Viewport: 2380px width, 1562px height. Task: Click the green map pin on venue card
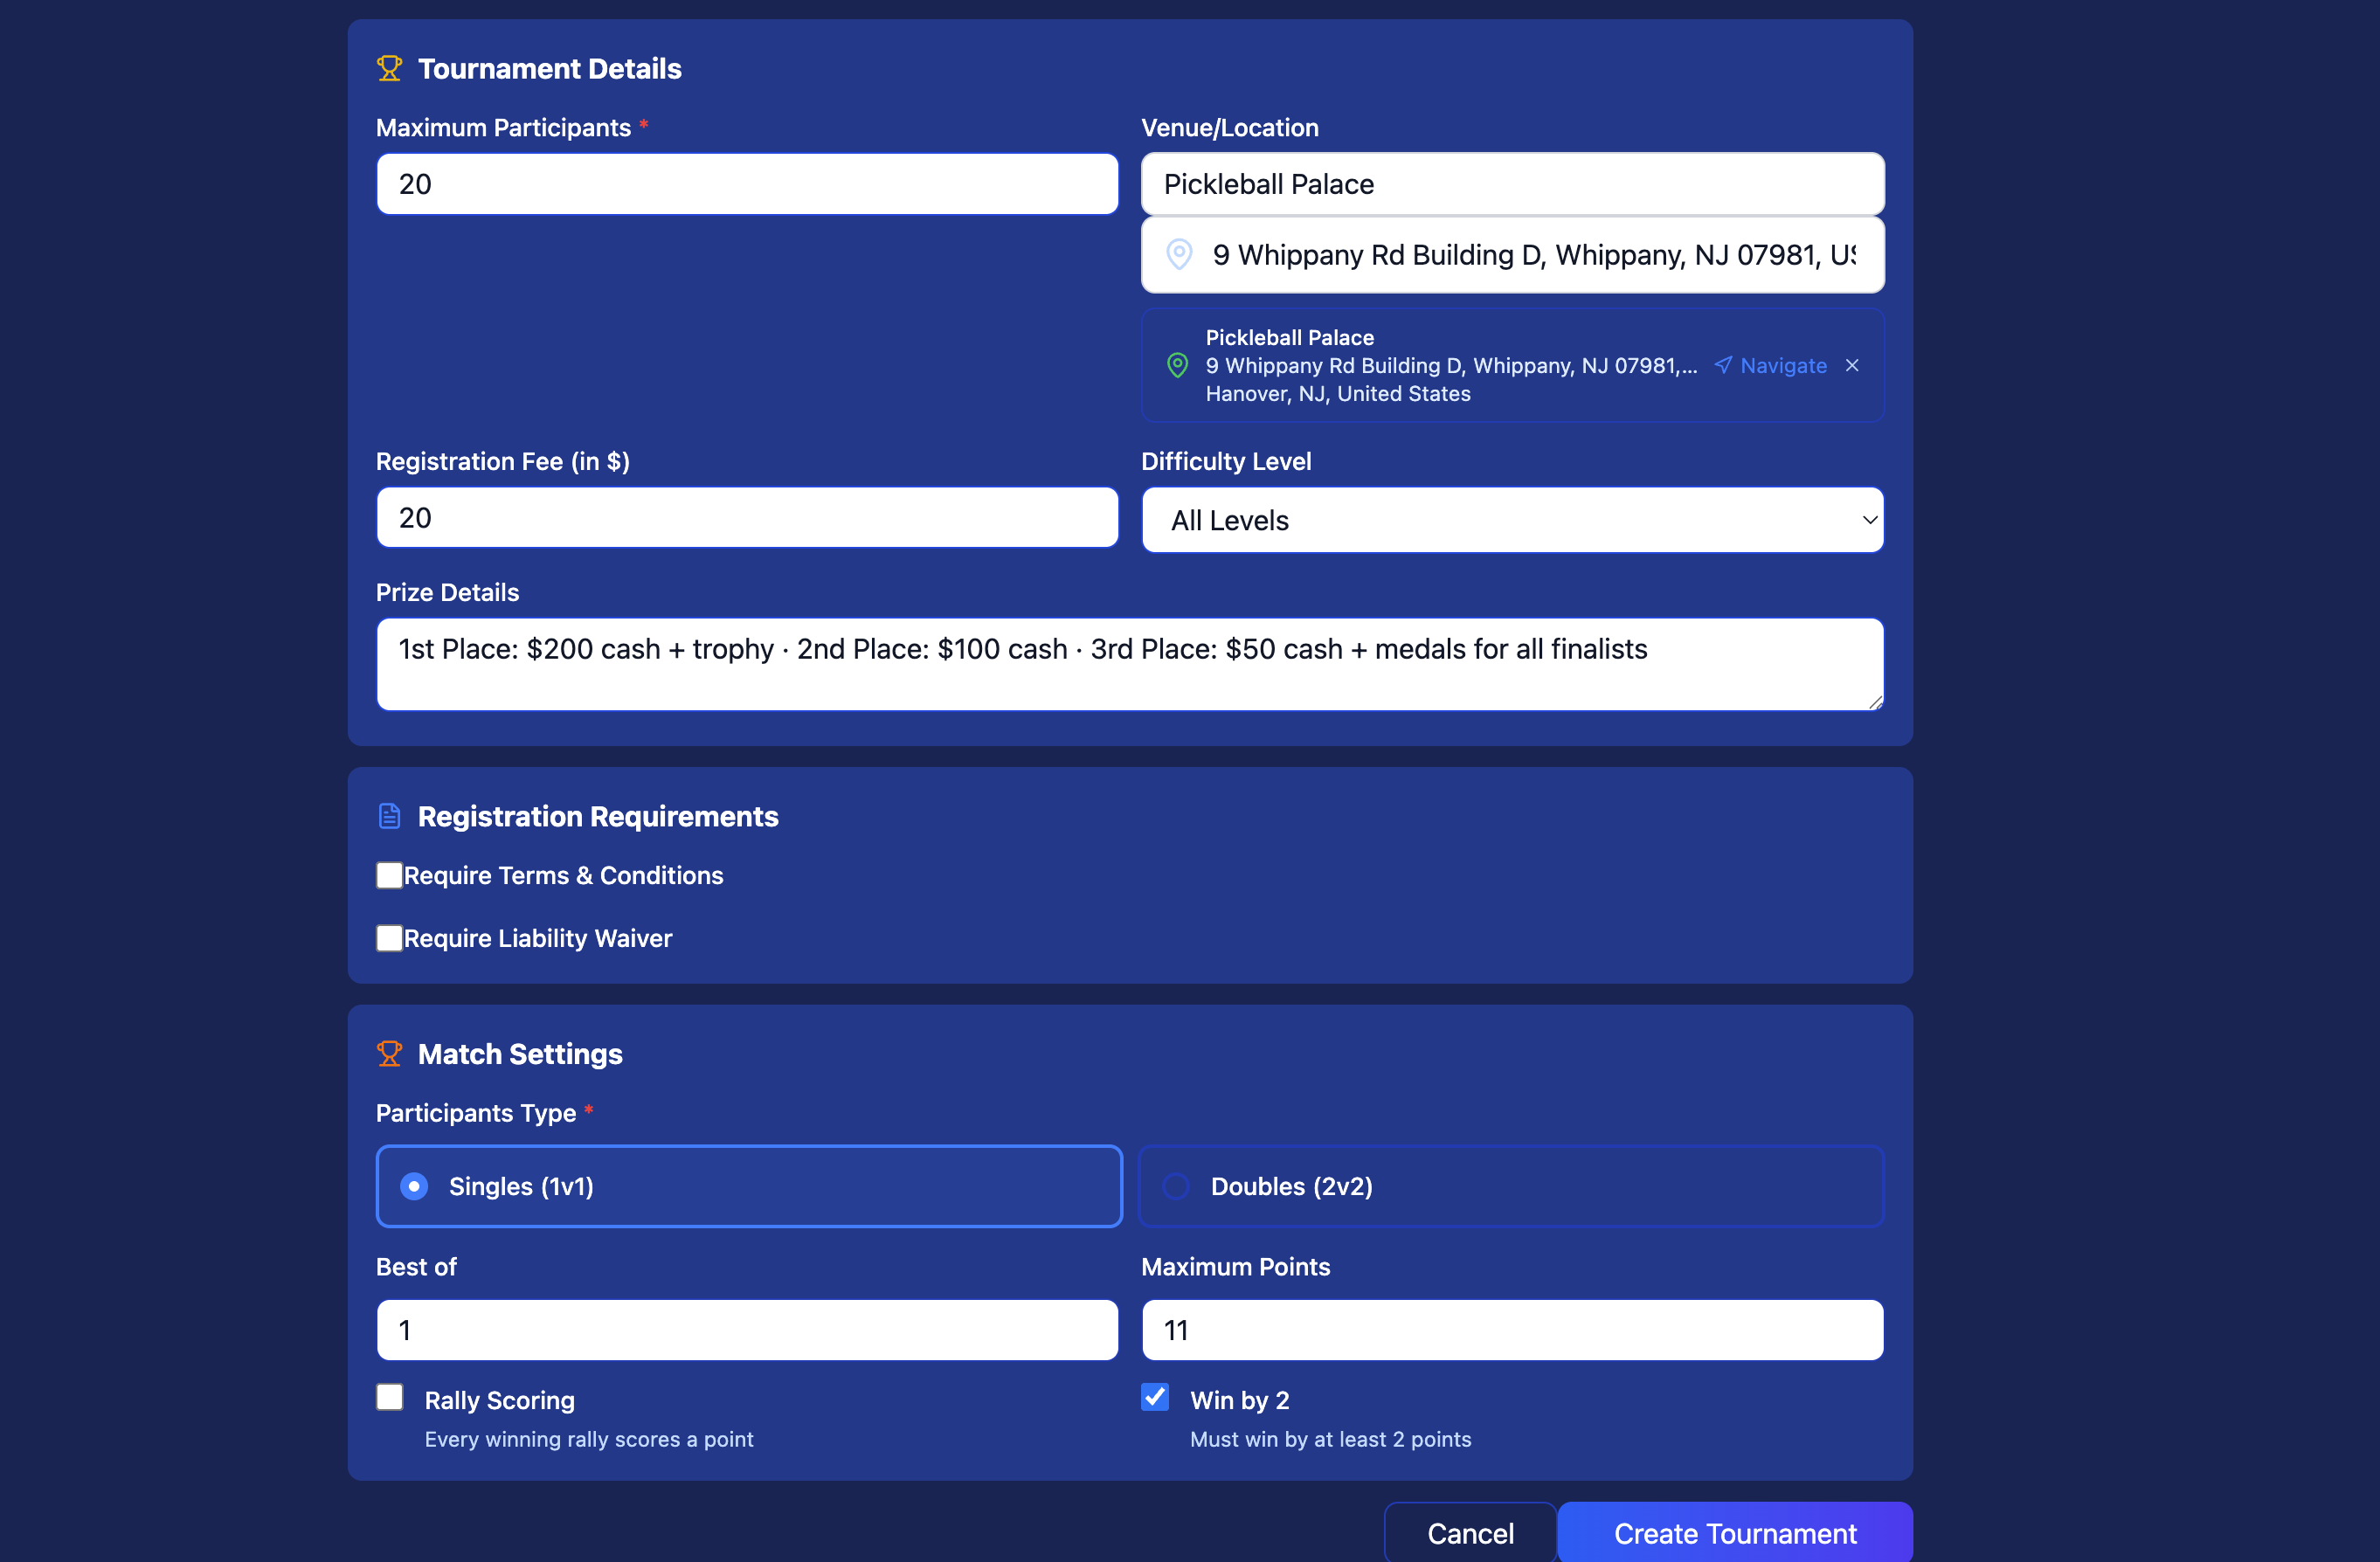pos(1178,365)
